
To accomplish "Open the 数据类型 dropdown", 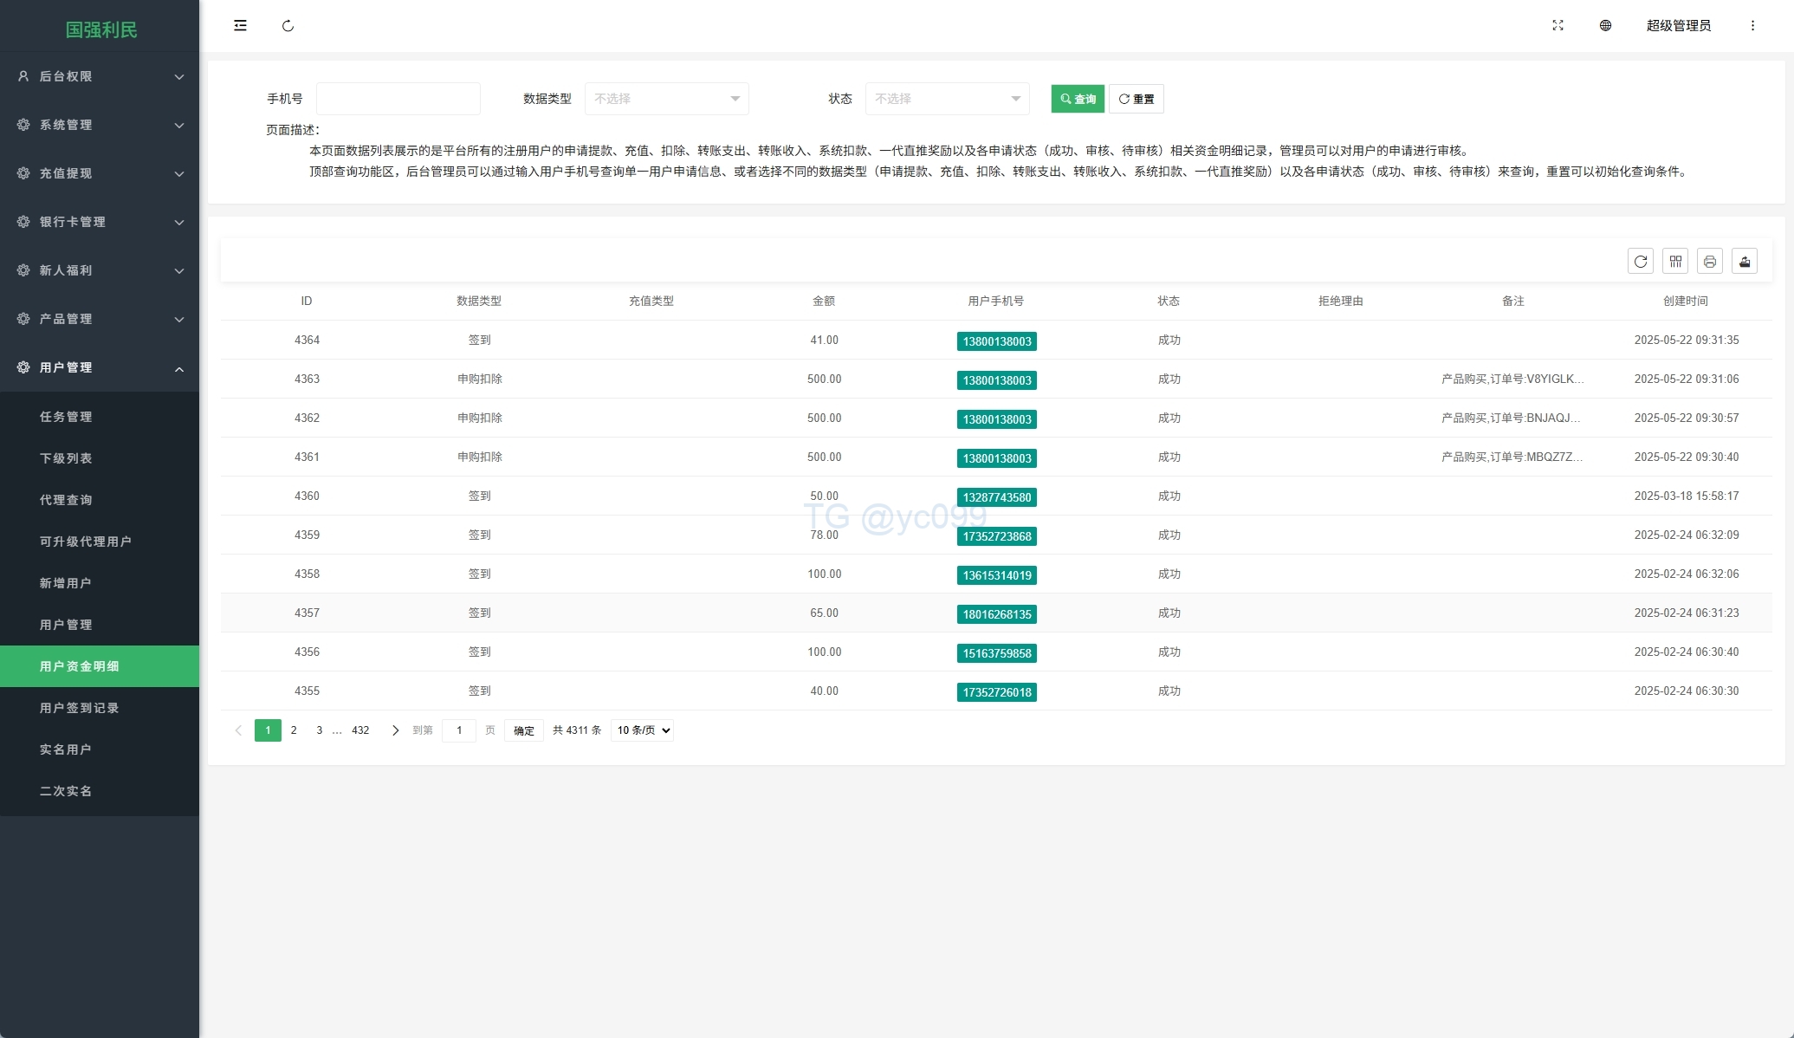I will coord(666,99).
